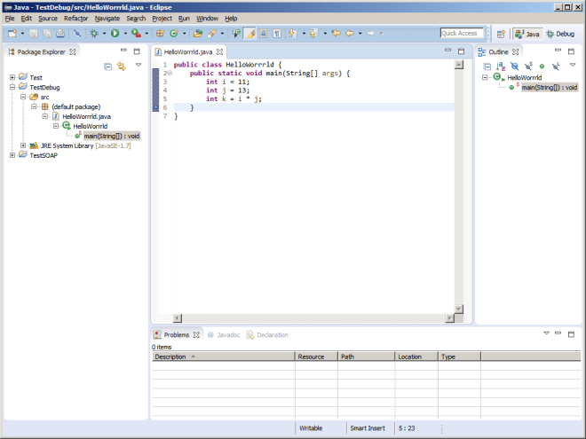Screen dimensions: 586x439
Task: Expand the Test project node
Action: [x=12, y=78]
